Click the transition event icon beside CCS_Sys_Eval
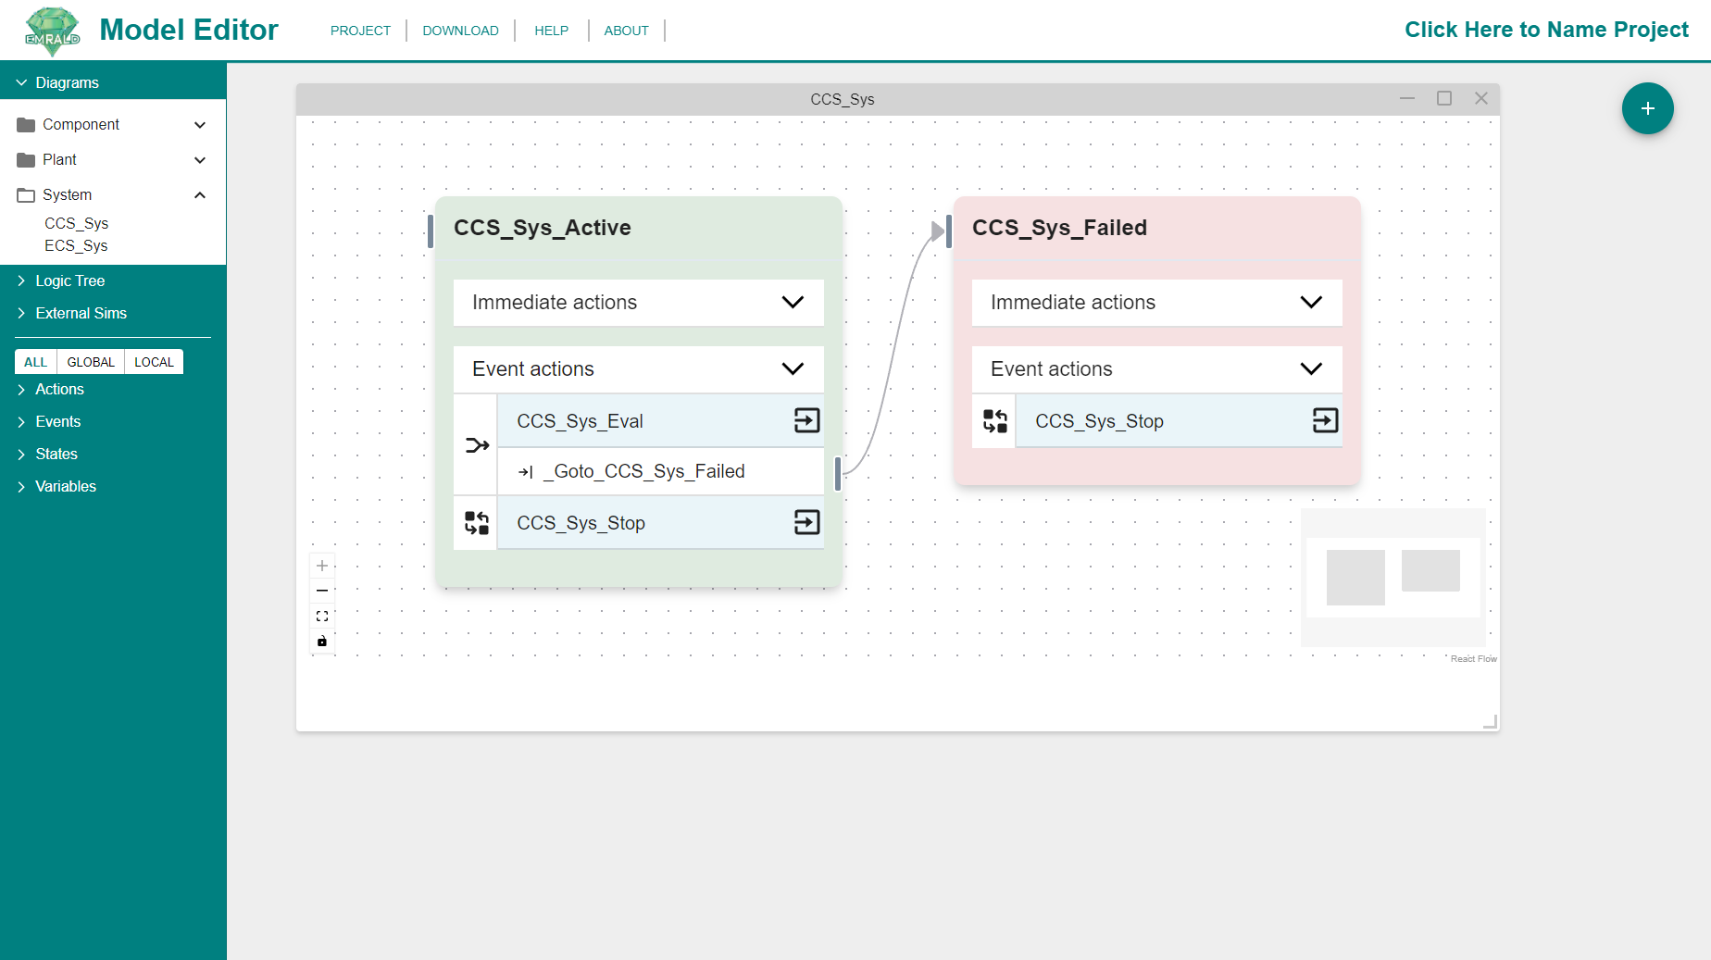This screenshot has height=960, width=1711. (x=477, y=445)
